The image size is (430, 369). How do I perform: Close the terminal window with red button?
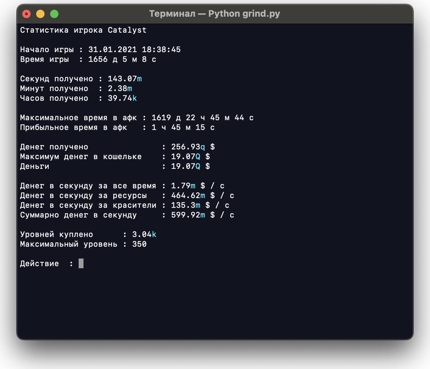pyautogui.click(x=26, y=14)
